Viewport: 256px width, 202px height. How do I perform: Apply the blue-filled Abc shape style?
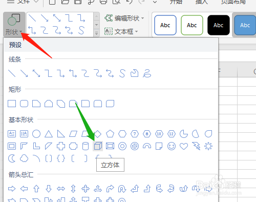click(245, 25)
